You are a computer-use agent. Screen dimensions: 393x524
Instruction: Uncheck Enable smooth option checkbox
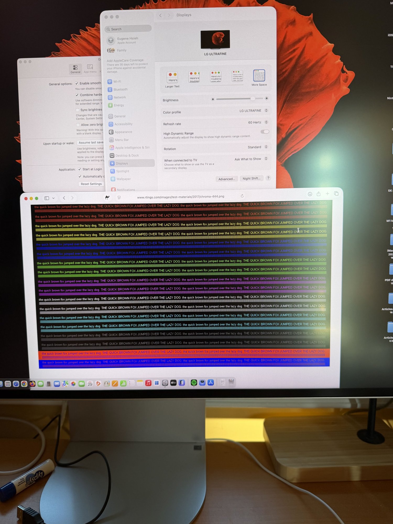(x=77, y=83)
